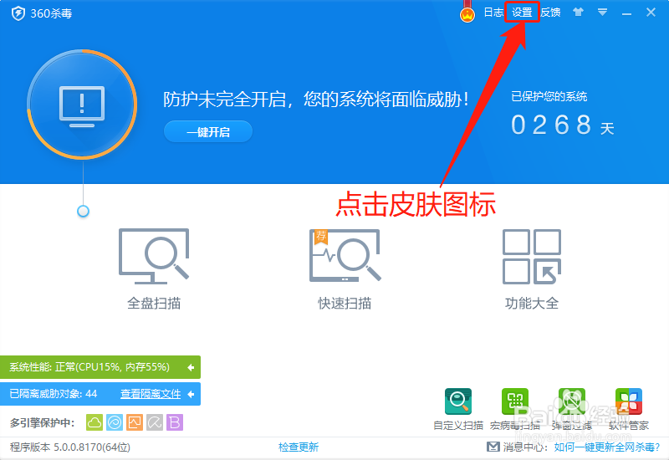Click the 防护未完全开启 warning headline
Image resolution: width=669 pixels, height=460 pixels.
316,100
